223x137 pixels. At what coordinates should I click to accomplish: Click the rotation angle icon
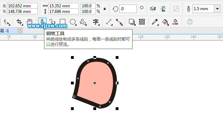(x=115, y=9)
